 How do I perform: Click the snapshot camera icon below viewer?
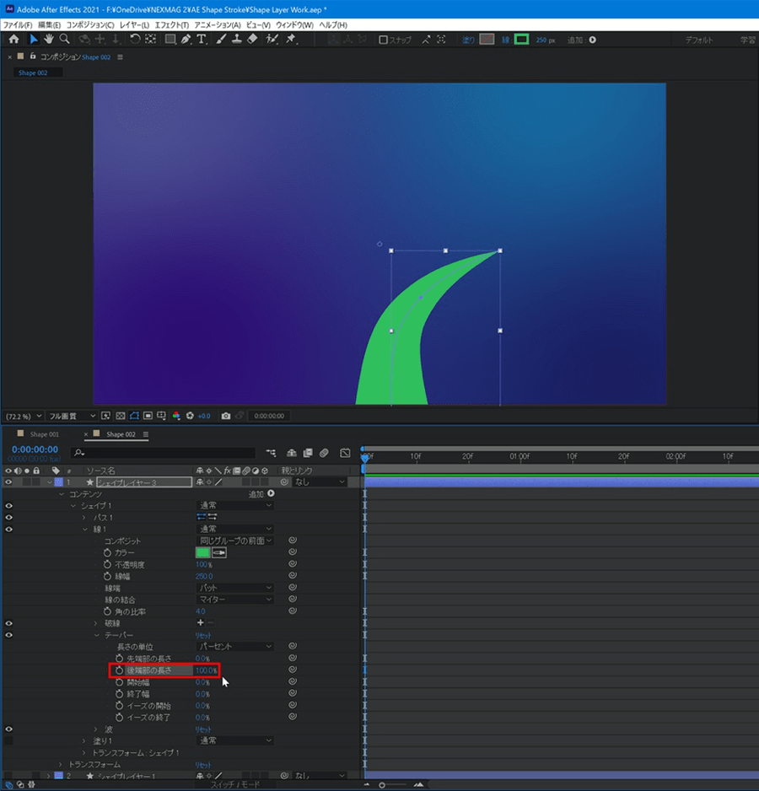[226, 416]
